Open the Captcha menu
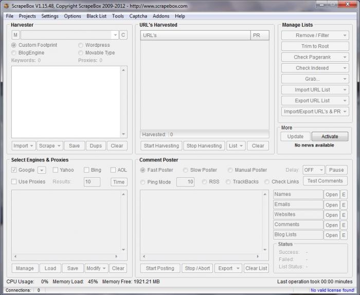 138,16
